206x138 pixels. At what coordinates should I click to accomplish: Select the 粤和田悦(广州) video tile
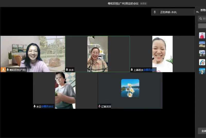[33, 54]
